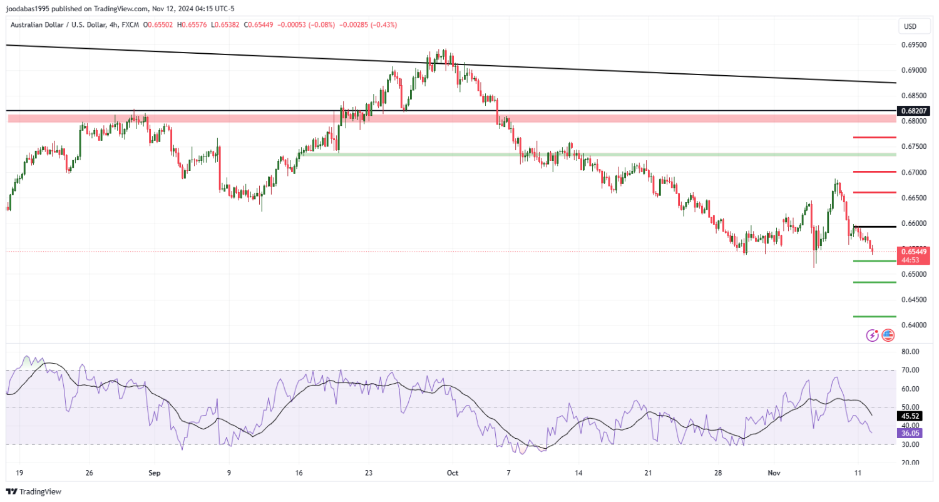Click the publisher text joodabas1995 published on TradingView.com
Image resolution: width=939 pixels, height=502 pixels.
[x=76, y=8]
